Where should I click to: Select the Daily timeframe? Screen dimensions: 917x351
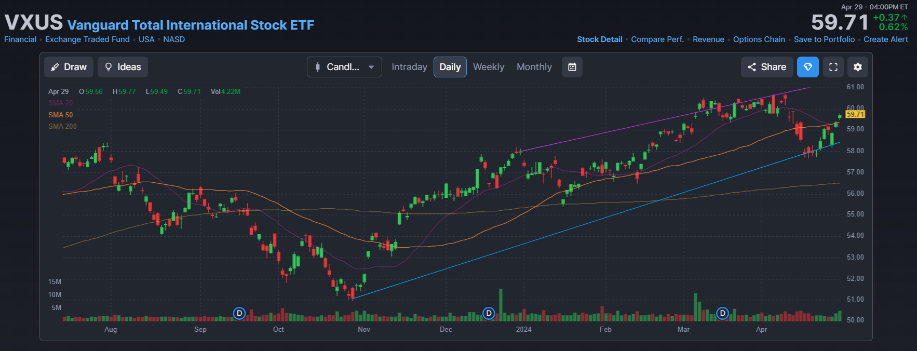pyautogui.click(x=450, y=67)
